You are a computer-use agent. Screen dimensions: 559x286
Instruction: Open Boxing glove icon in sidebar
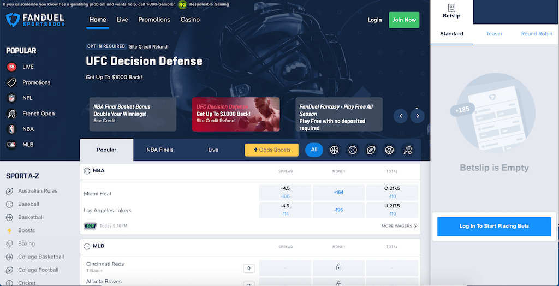coord(10,244)
